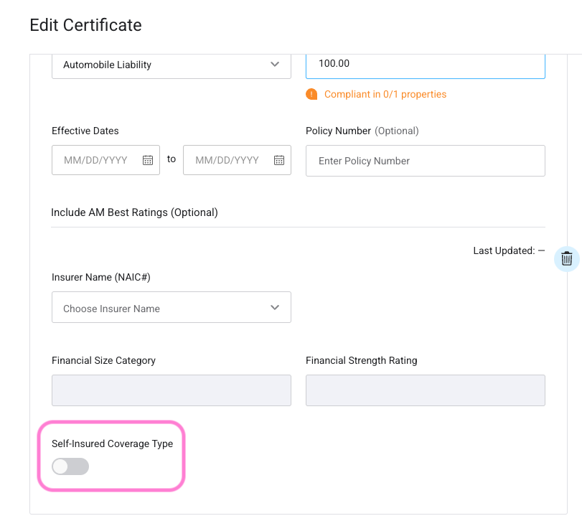Image resolution: width=582 pixels, height=521 pixels.
Task: Click the Self-Insured Coverage Type label
Action: pos(112,443)
